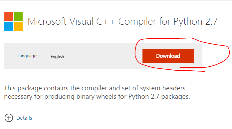232x129 pixels.
Task: Expand the Details section plus icon
Action: pyautogui.click(x=9, y=118)
